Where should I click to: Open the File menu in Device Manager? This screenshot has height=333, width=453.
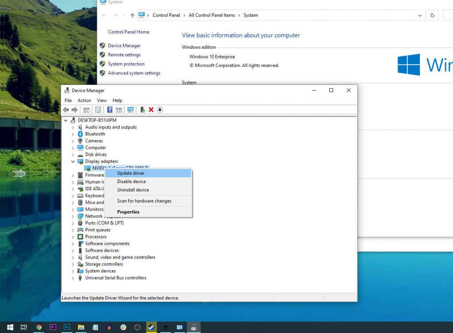tap(68, 100)
